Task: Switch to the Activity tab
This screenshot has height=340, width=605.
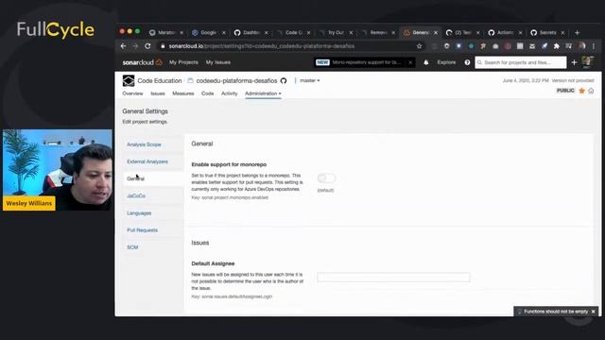Action: [229, 93]
